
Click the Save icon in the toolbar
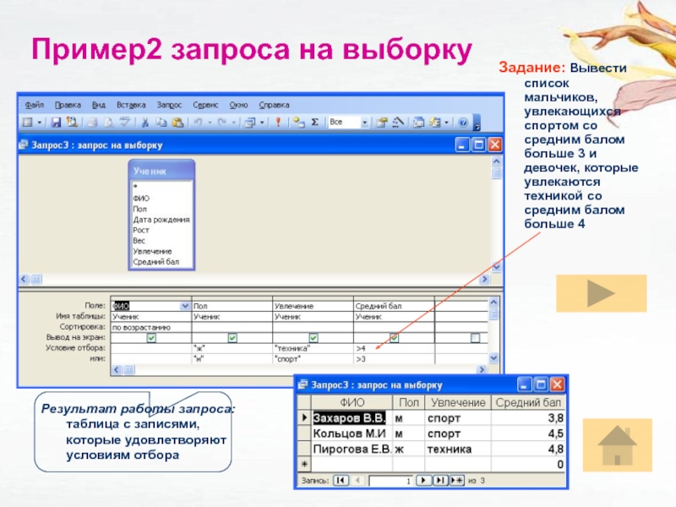[56, 123]
